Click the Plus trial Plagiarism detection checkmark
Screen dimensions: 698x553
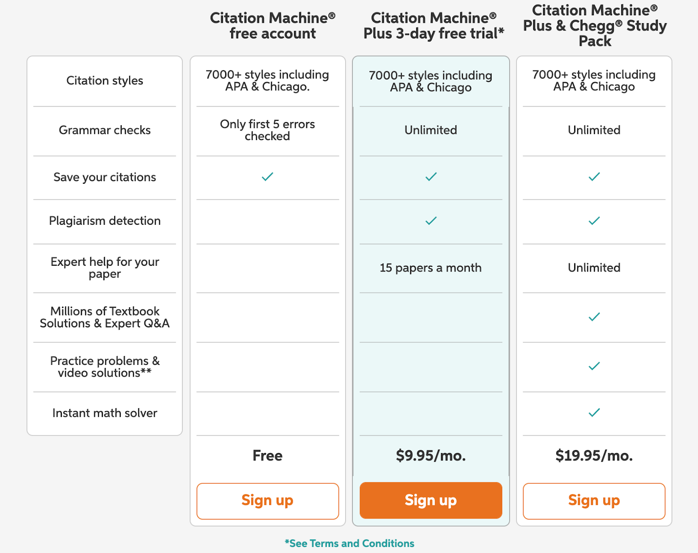pos(431,221)
